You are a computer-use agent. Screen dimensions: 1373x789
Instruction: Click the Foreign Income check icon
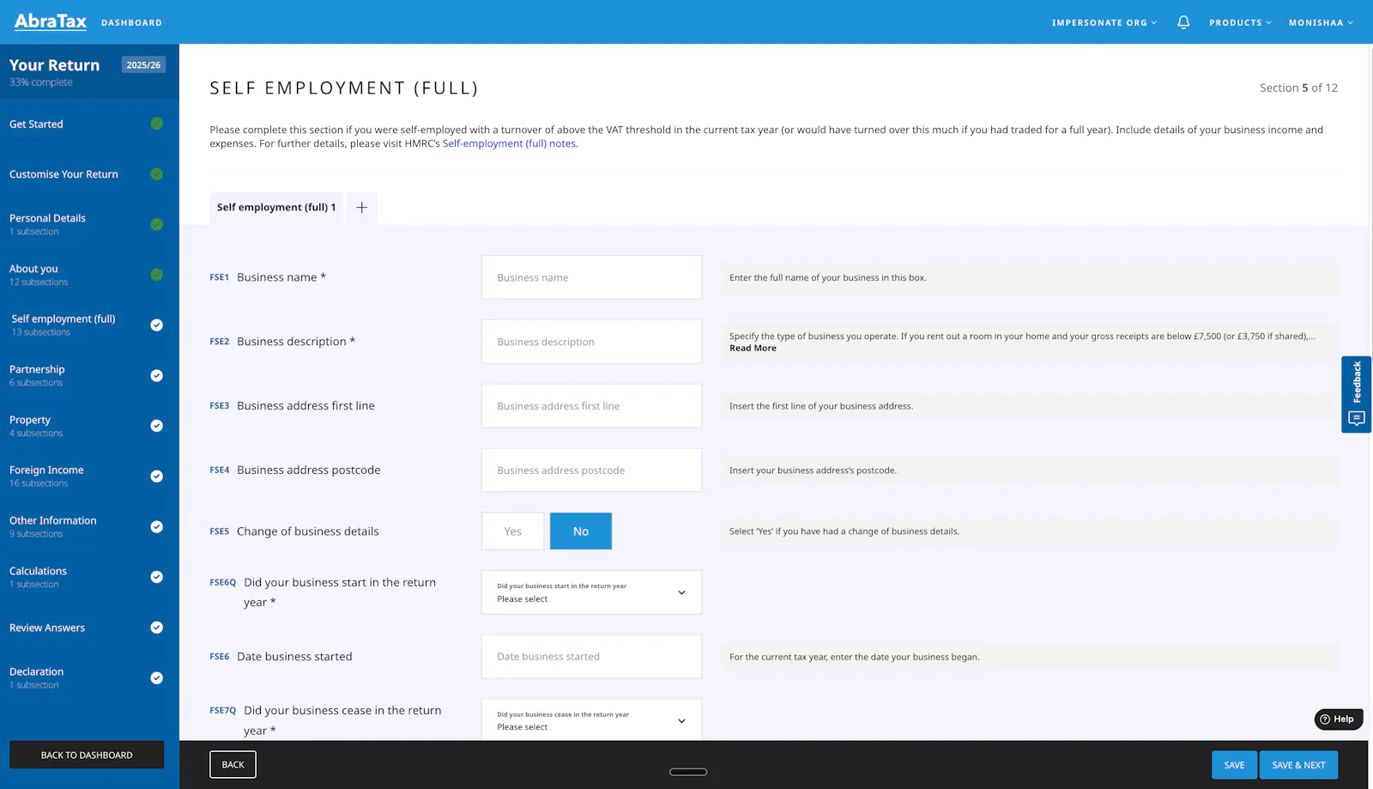click(x=156, y=476)
